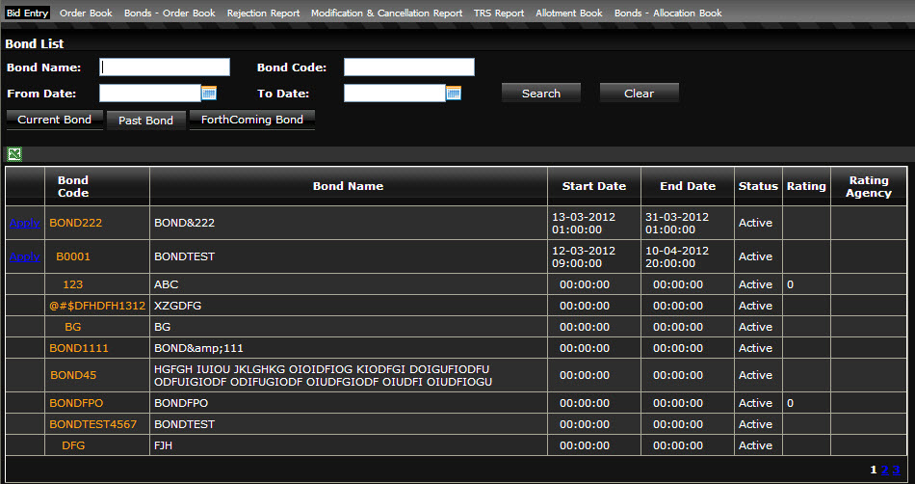The width and height of the screenshot is (915, 484).
Task: Go to page 2 of results
Action: click(x=884, y=470)
